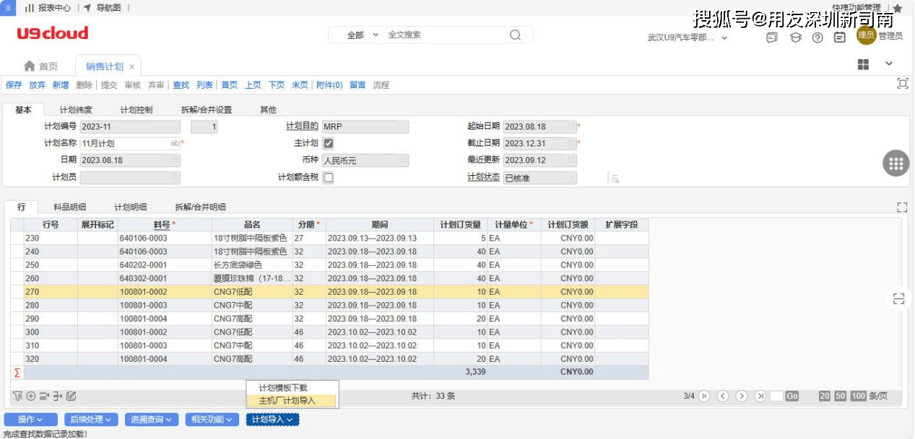The image size is (915, 439).
Task: Open the memo notepad icon near the avatar
Action: pyautogui.click(x=839, y=37)
